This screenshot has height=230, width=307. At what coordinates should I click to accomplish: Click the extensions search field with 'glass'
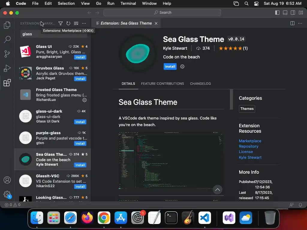(x=54, y=34)
